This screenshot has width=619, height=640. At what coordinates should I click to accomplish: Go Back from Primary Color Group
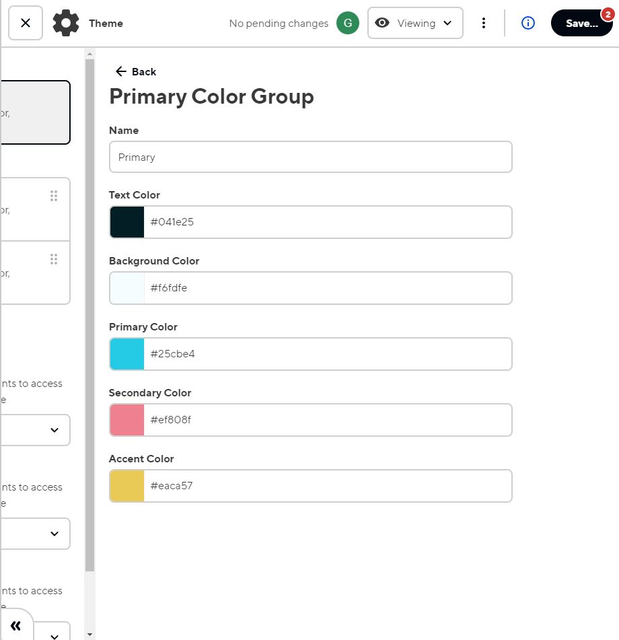136,72
